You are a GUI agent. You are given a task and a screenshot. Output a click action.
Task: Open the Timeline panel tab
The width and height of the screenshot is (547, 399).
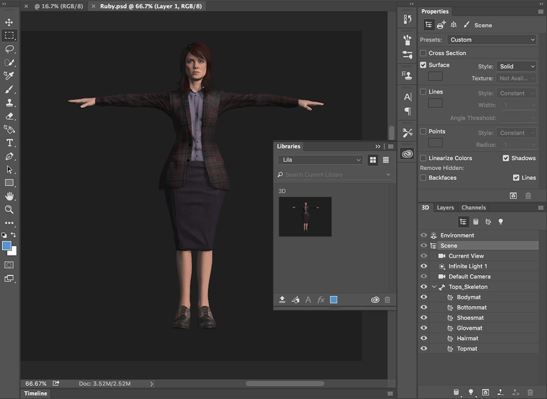35,393
